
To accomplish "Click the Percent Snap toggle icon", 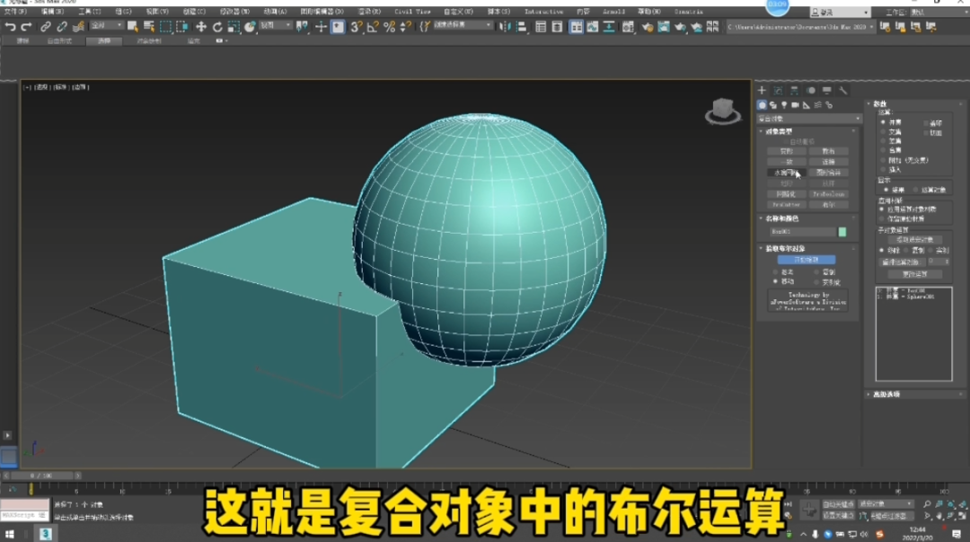I will click(x=389, y=27).
